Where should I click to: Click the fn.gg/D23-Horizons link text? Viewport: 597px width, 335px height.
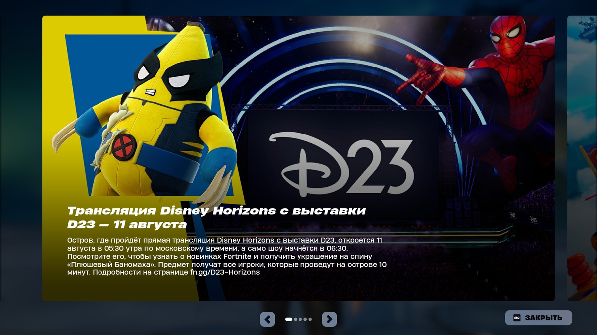coord(225,272)
